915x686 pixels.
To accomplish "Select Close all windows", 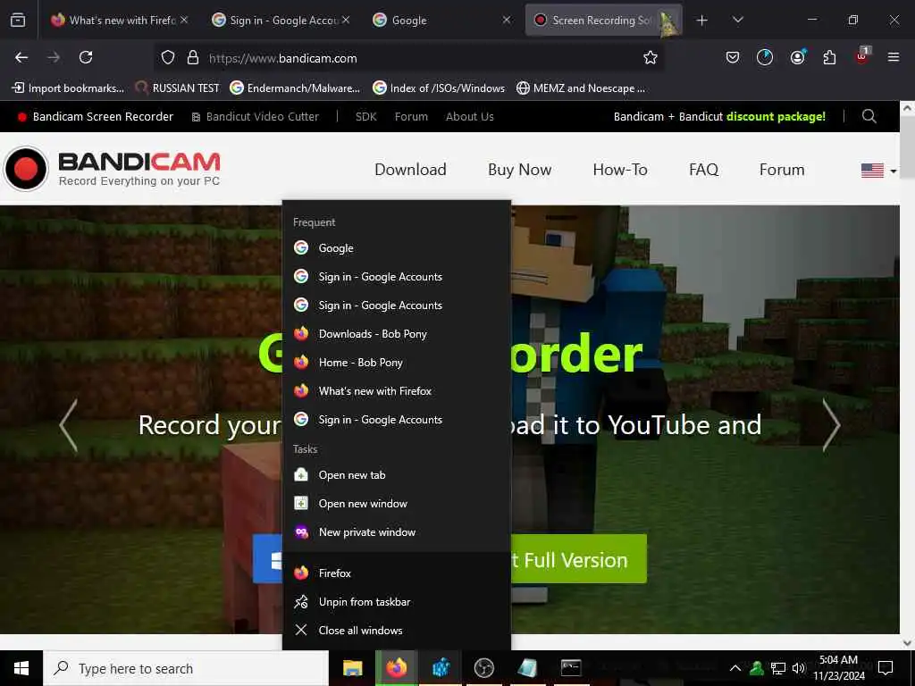I will [x=396, y=630].
